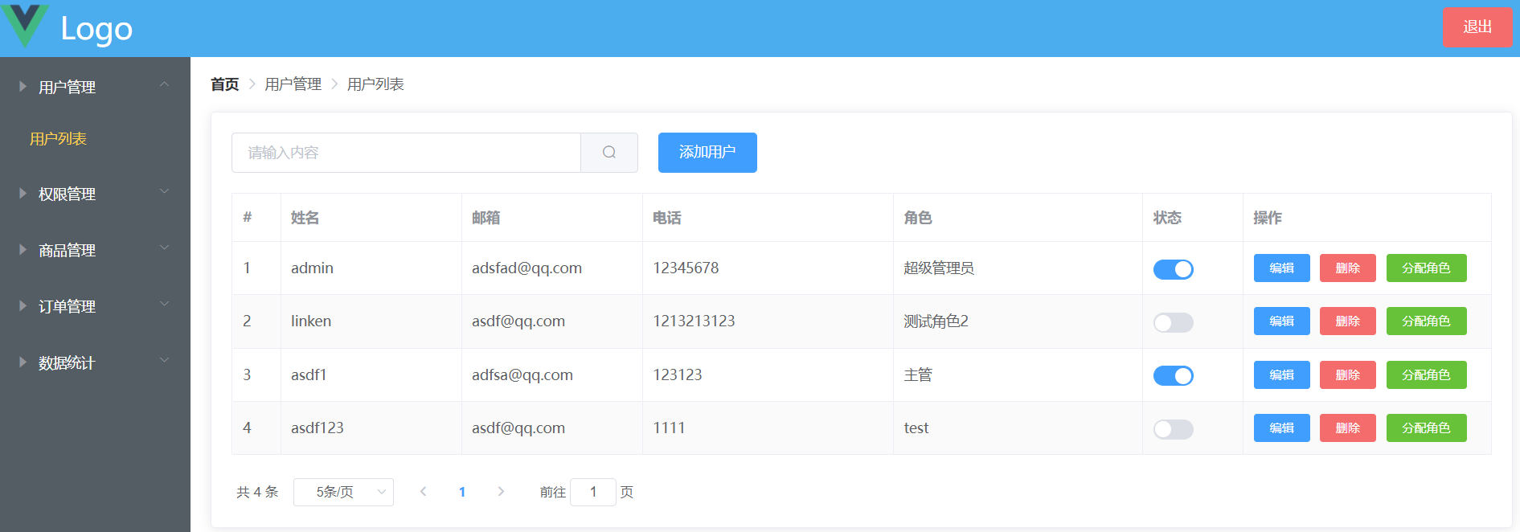
Task: Click the 前往 page number input
Action: tap(593, 492)
